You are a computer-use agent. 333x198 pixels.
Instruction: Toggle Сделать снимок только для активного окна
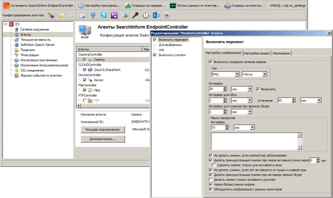pyautogui.click(x=214, y=165)
